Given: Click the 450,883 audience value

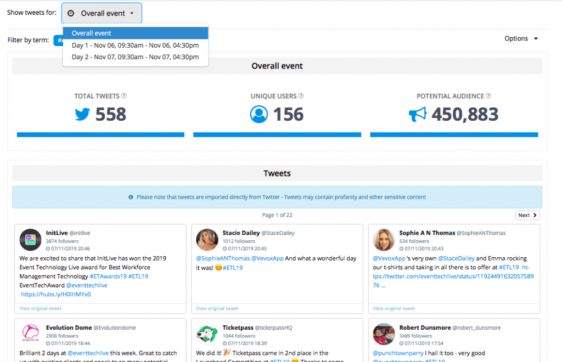Looking at the screenshot, I should pos(465,114).
